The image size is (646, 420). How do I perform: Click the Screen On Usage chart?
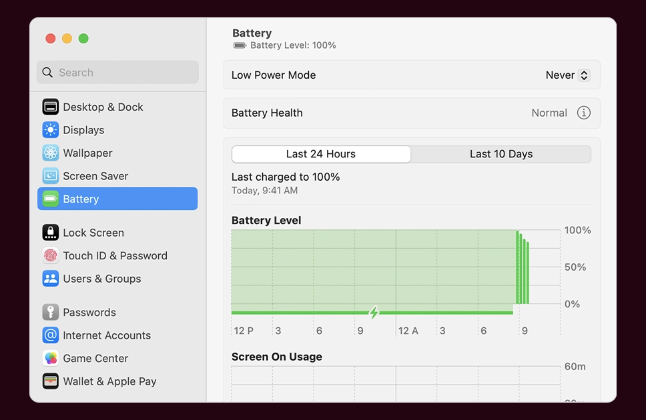tap(396, 384)
